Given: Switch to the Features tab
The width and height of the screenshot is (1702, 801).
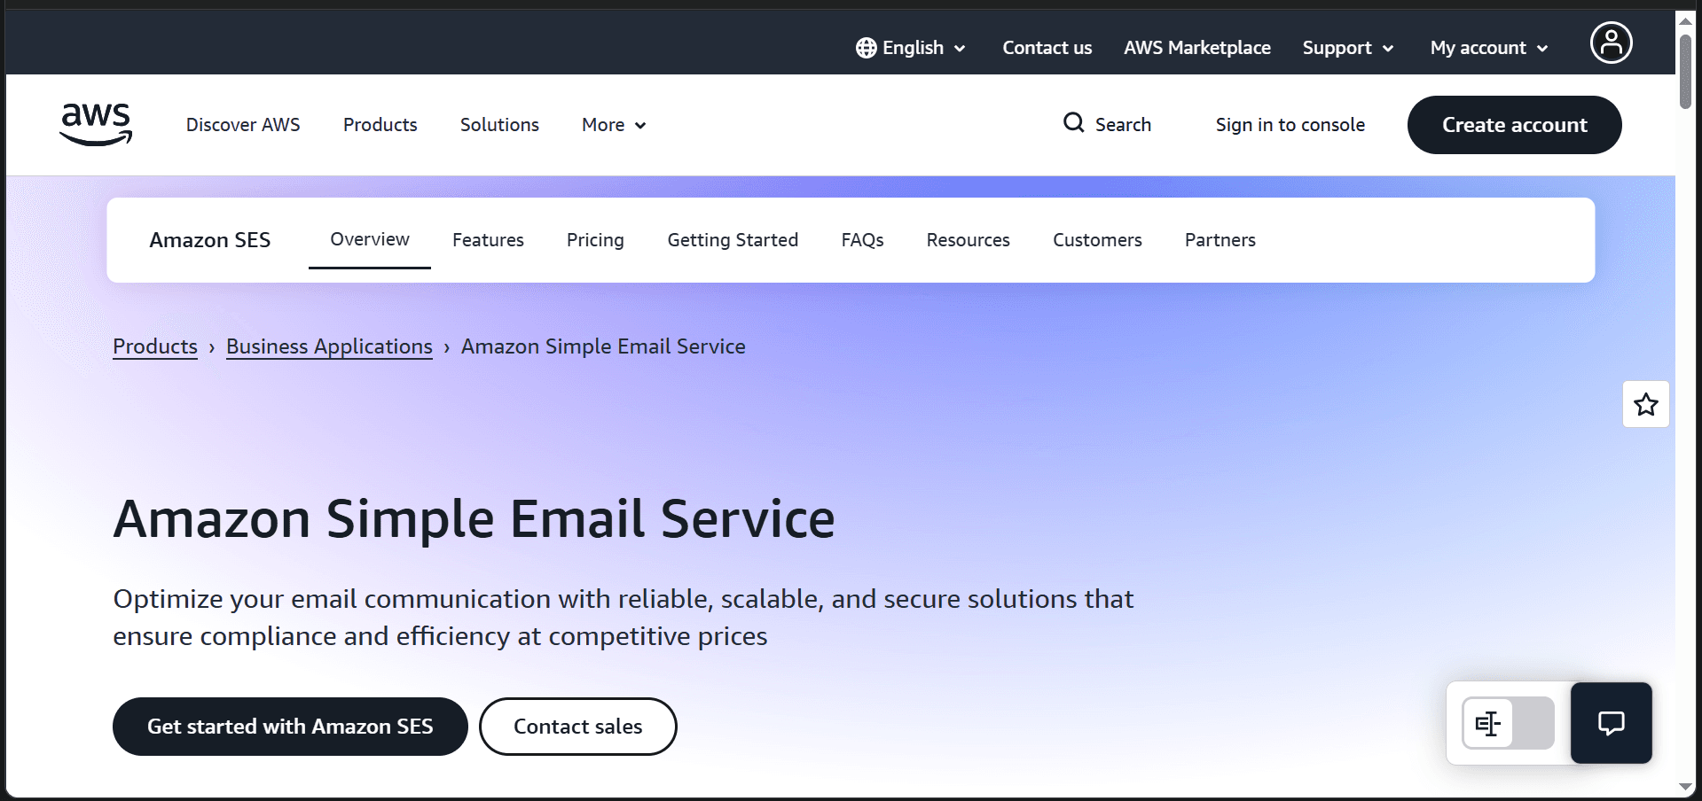Looking at the screenshot, I should click(488, 240).
